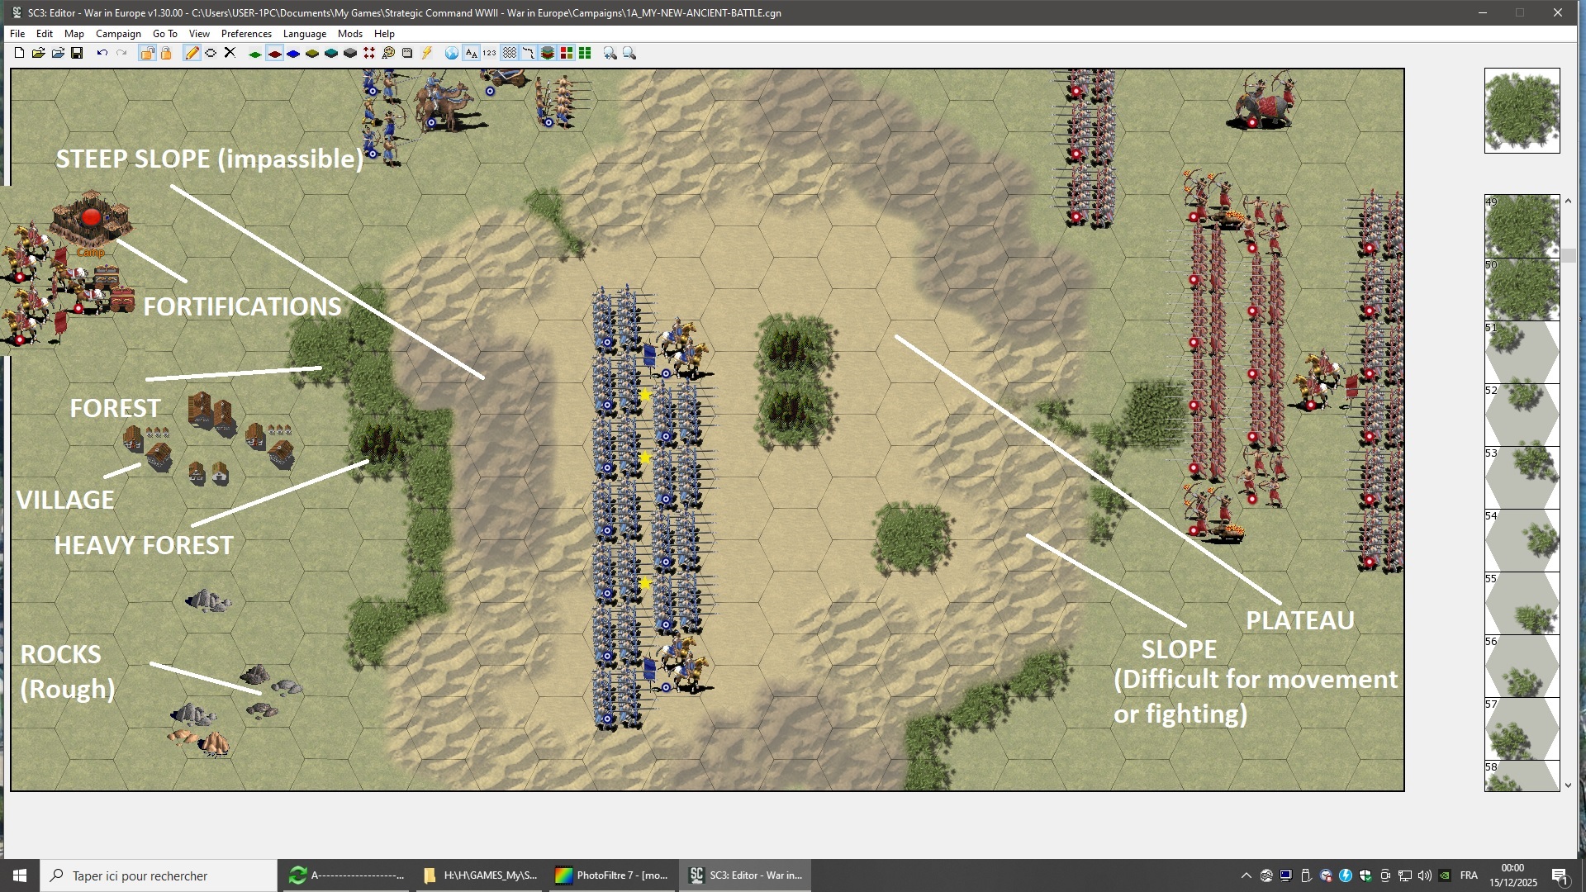The width and height of the screenshot is (1586, 892).
Task: Select the red hex terrain swatch
Action: coord(273,53)
